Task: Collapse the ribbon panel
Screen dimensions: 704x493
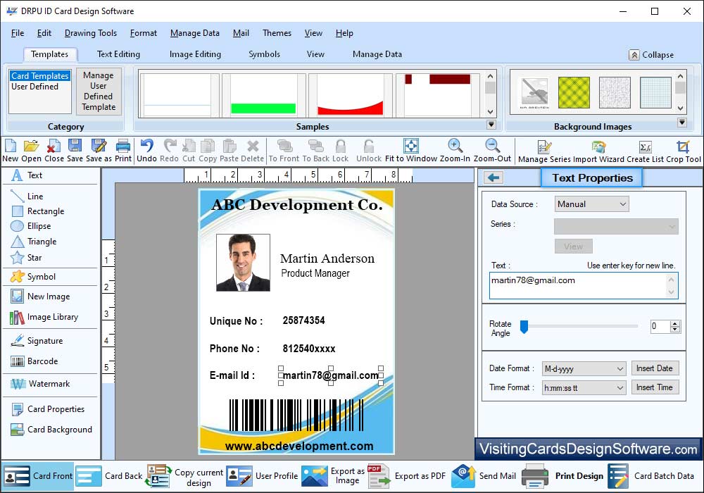Action: pos(651,55)
